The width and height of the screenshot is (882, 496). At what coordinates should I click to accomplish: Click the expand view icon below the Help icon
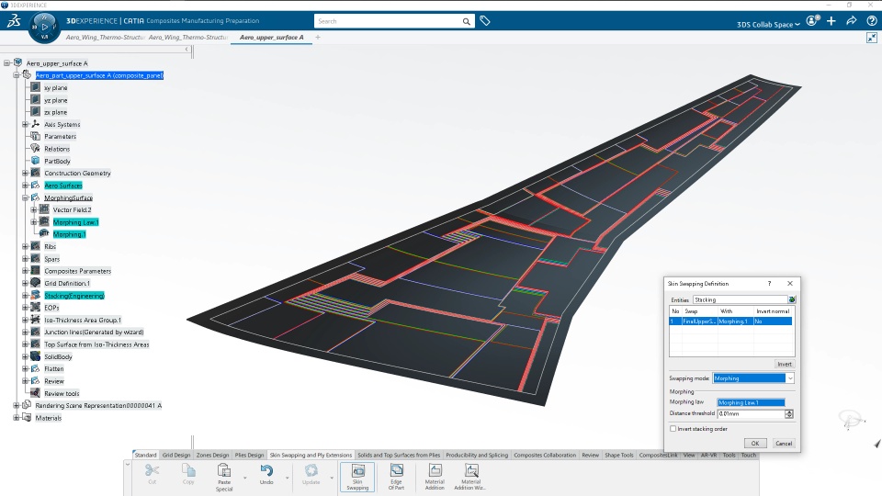[x=871, y=38]
